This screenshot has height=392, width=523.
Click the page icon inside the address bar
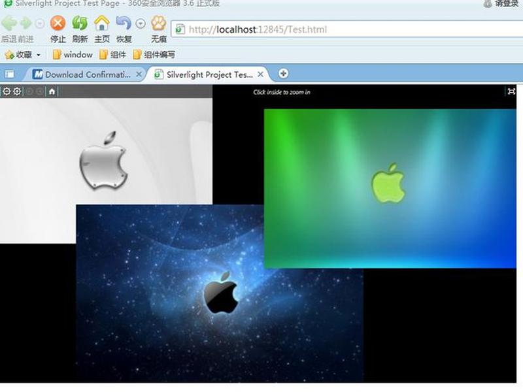click(180, 29)
